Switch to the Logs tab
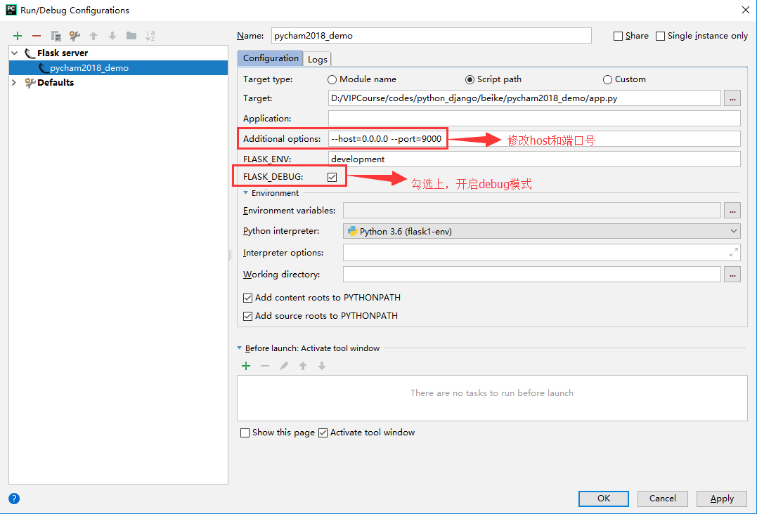This screenshot has height=514, width=757. tap(317, 59)
